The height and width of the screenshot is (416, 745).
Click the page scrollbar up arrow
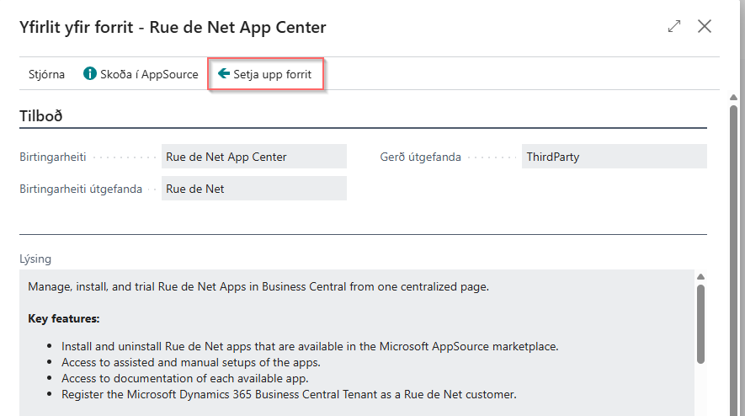click(733, 98)
